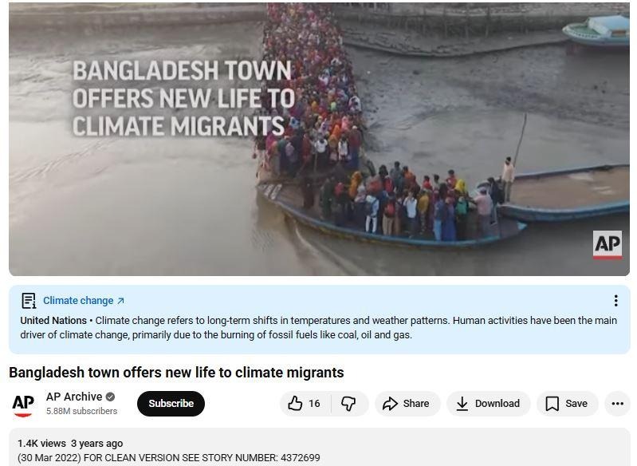637x466 pixels.
Task: Like the video with thumbs up icon
Action: pos(295,404)
